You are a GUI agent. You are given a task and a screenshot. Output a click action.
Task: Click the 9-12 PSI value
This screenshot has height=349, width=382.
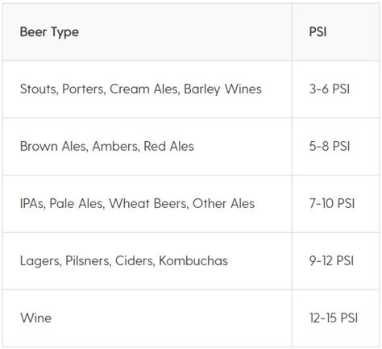pos(331,261)
